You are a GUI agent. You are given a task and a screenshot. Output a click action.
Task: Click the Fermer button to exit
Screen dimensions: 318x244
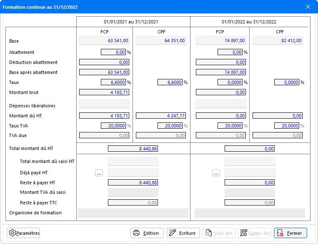290,233
